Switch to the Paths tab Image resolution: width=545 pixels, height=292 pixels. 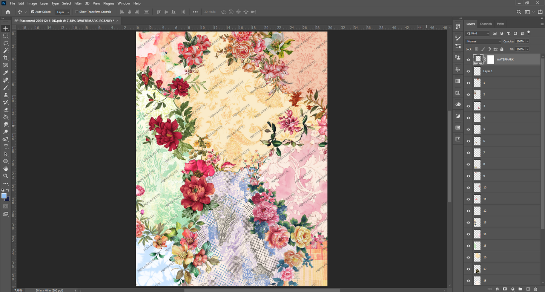pos(500,24)
